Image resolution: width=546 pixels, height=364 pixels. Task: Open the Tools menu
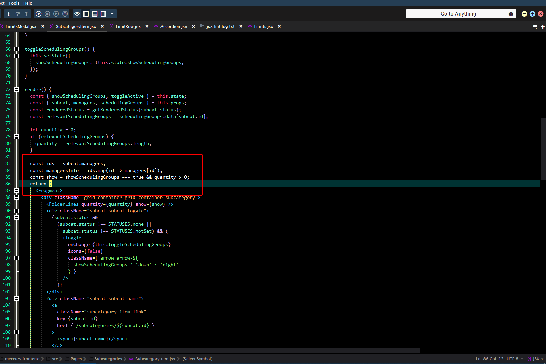(14, 3)
